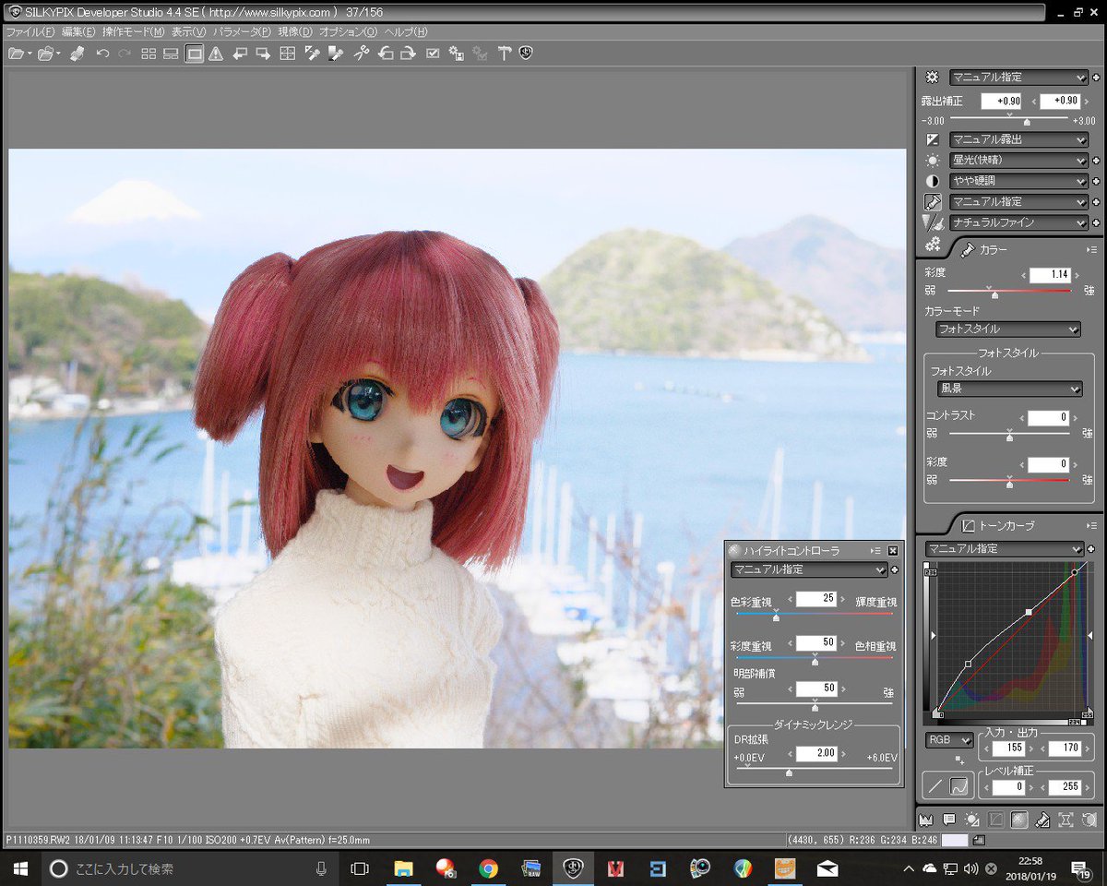This screenshot has height=886, width=1107.
Task: Select the trimming scissors tool
Action: tap(362, 54)
